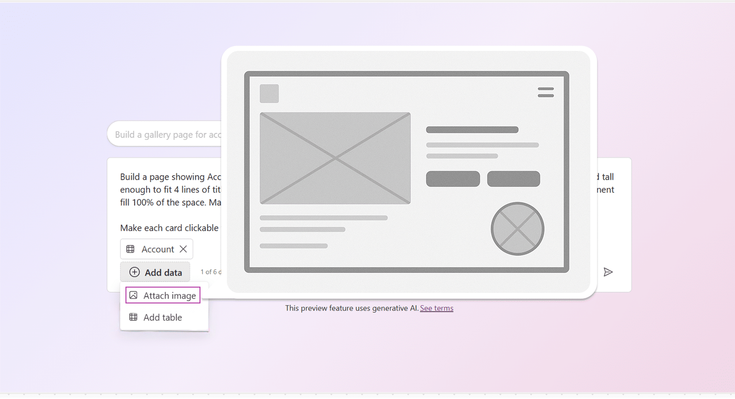
Task: Click the large image placeholder in wireframe
Action: tap(335, 158)
